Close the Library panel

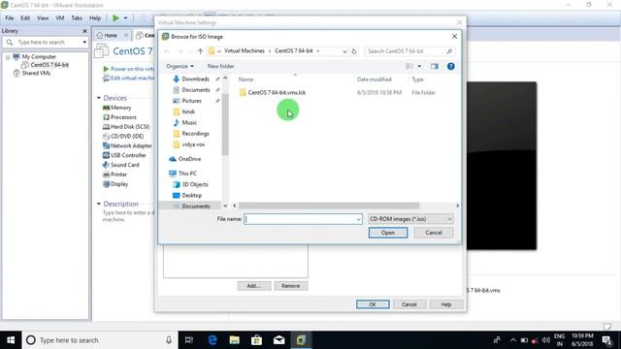pos(84,31)
